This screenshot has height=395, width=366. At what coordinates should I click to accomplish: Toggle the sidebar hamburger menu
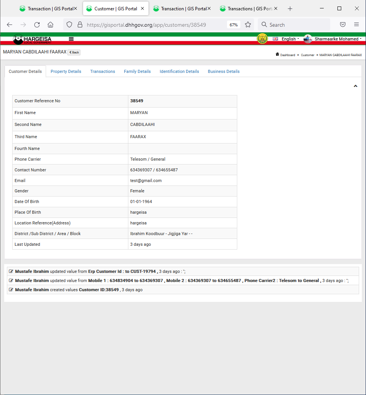coord(71,39)
